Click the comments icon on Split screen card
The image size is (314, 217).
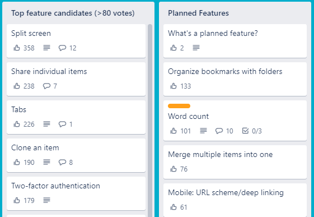pyautogui.click(x=62, y=48)
